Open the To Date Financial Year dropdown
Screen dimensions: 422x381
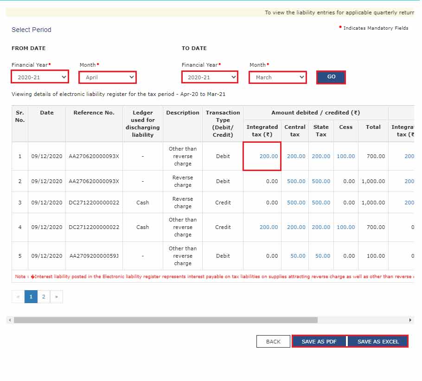[210, 77]
